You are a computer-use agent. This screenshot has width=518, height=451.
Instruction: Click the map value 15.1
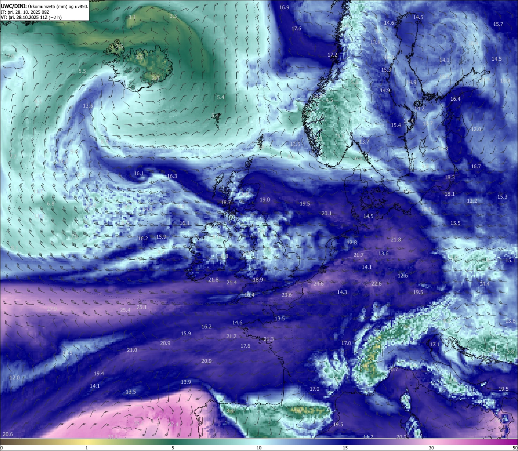(510, 260)
